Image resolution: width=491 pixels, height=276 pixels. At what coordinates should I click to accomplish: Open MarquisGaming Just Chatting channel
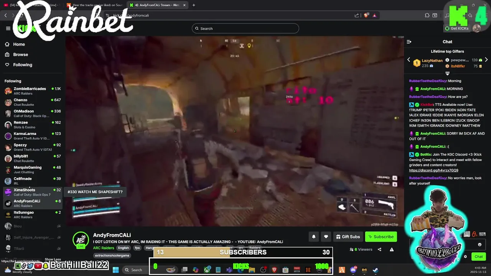tap(33, 169)
